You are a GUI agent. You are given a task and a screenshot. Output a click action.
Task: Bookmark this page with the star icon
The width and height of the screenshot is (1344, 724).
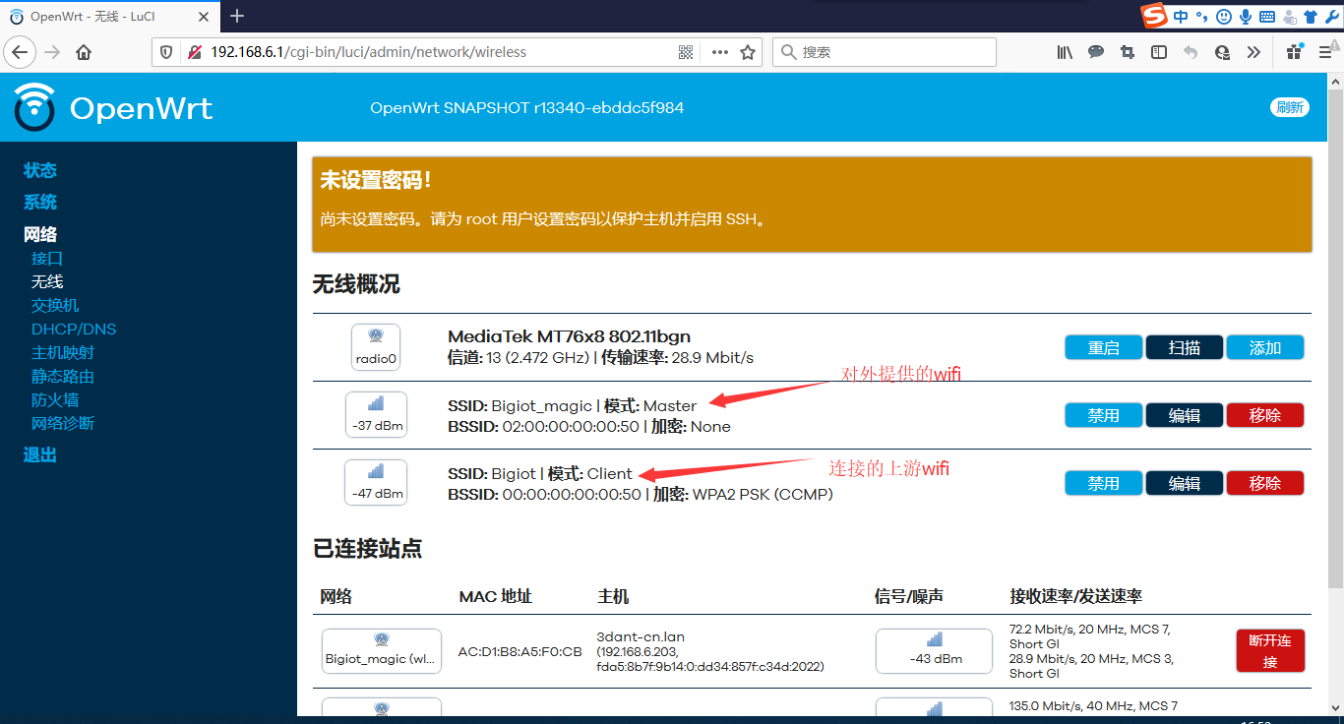(748, 52)
